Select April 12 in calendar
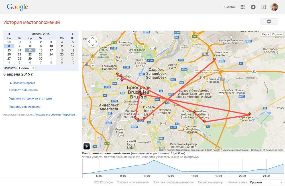This screenshot has width=285, height=186. click(73, 46)
